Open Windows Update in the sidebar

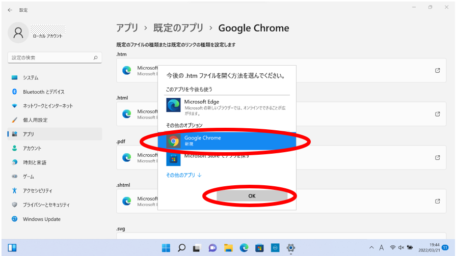(55, 219)
